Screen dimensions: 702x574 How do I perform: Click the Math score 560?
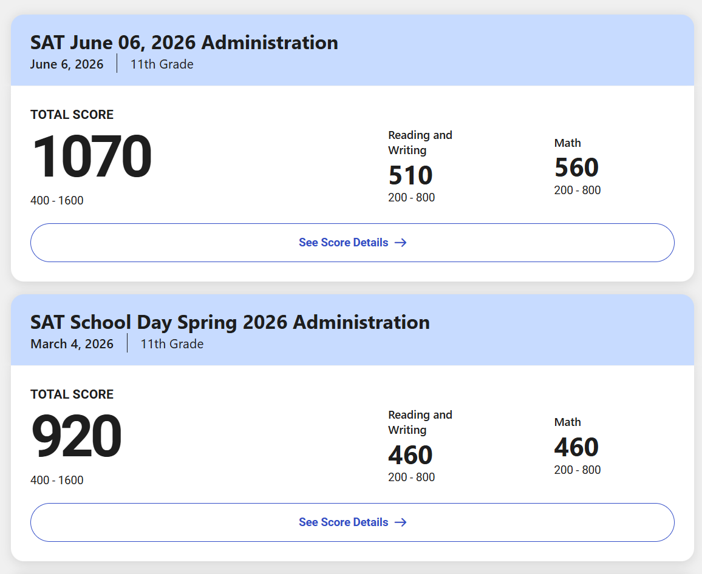tap(577, 167)
